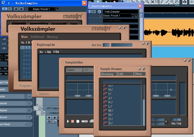The height and width of the screenshot is (137, 194).
Task: Open View menu in Sample Browser
Action: pos(140,74)
